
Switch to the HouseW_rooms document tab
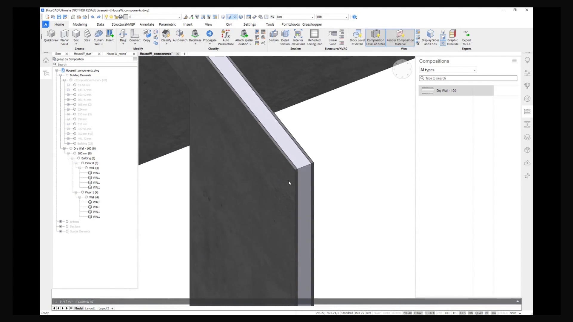[x=117, y=54]
